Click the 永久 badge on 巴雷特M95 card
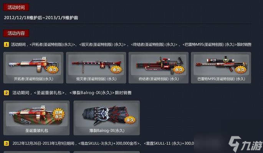263x153 pixels. point(241,70)
